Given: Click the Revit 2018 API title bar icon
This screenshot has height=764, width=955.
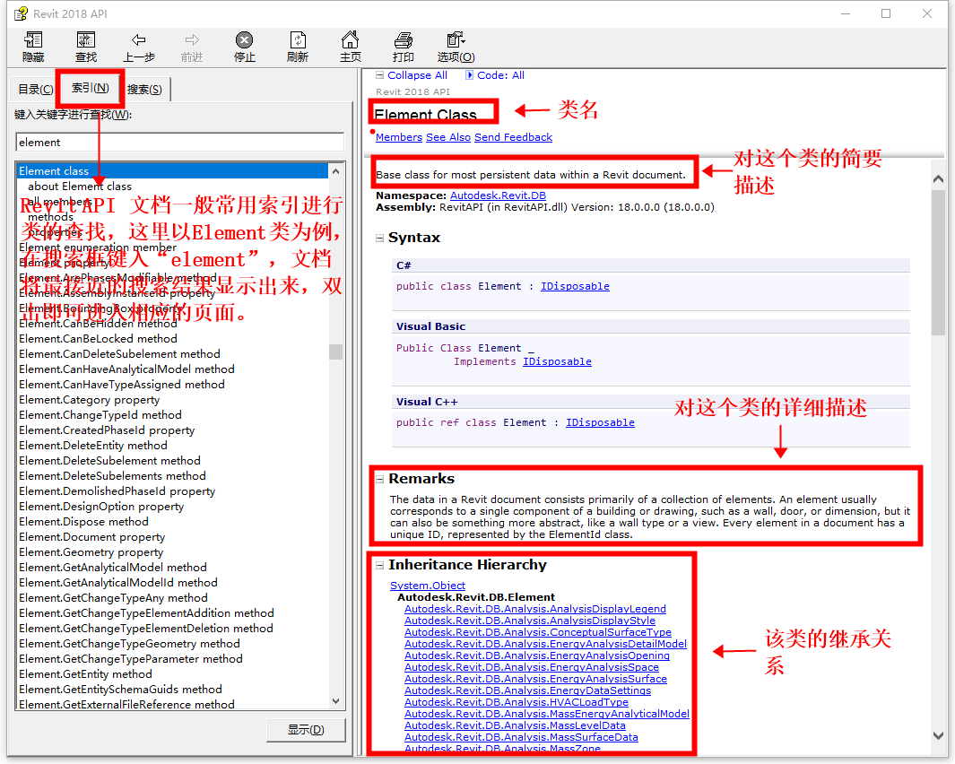Looking at the screenshot, I should pyautogui.click(x=21, y=13).
